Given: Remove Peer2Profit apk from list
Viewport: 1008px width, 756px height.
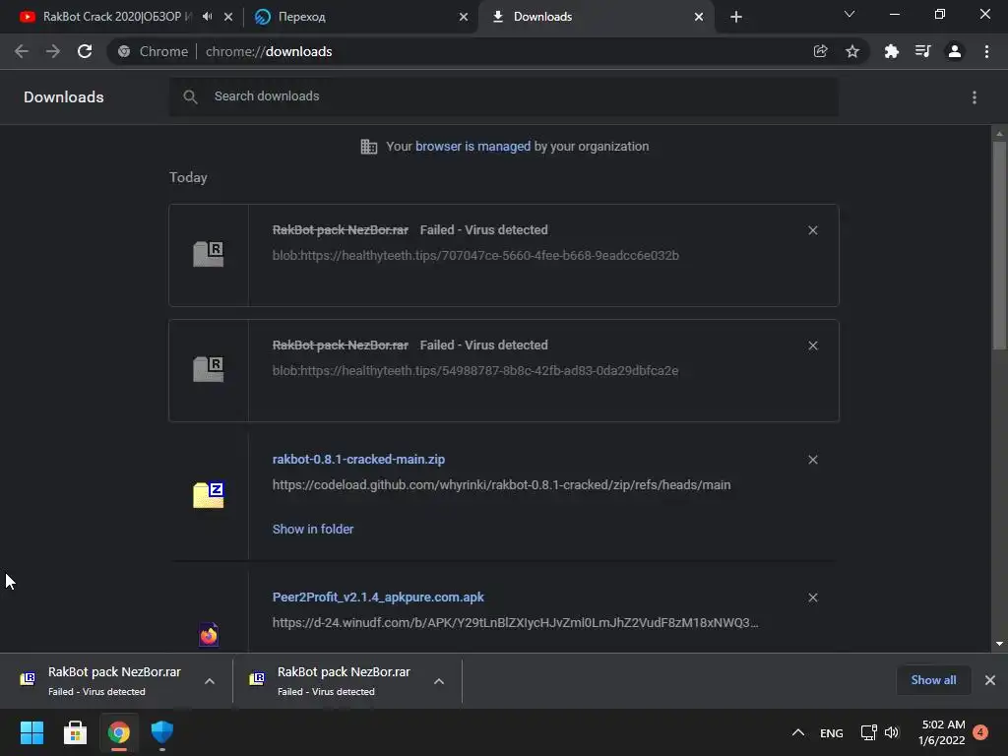Looking at the screenshot, I should (812, 598).
